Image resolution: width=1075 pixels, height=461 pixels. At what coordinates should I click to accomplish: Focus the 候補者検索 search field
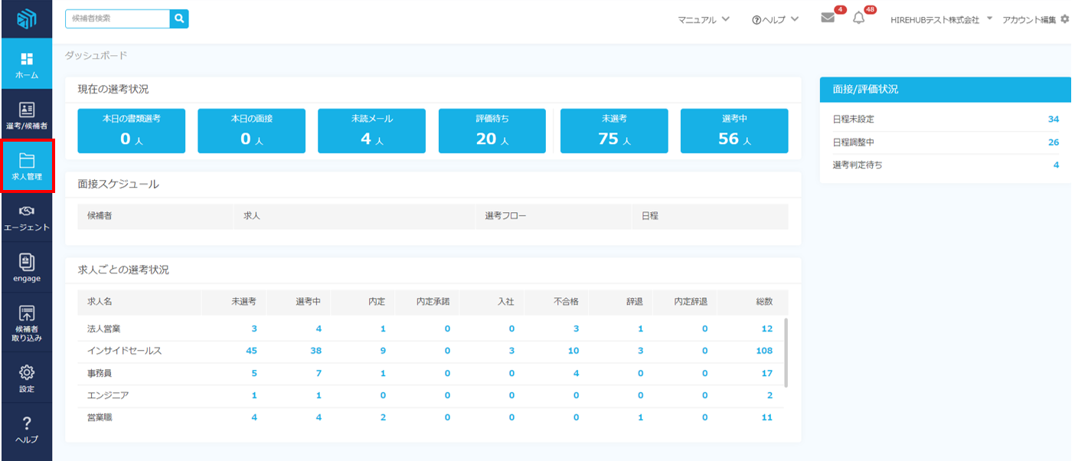point(117,18)
